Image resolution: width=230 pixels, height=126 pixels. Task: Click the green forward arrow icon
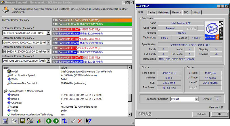click(x=56, y=121)
